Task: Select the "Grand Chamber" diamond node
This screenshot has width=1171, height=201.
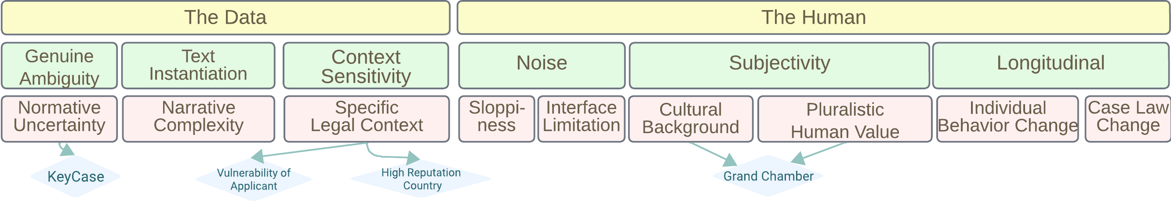Action: [768, 176]
